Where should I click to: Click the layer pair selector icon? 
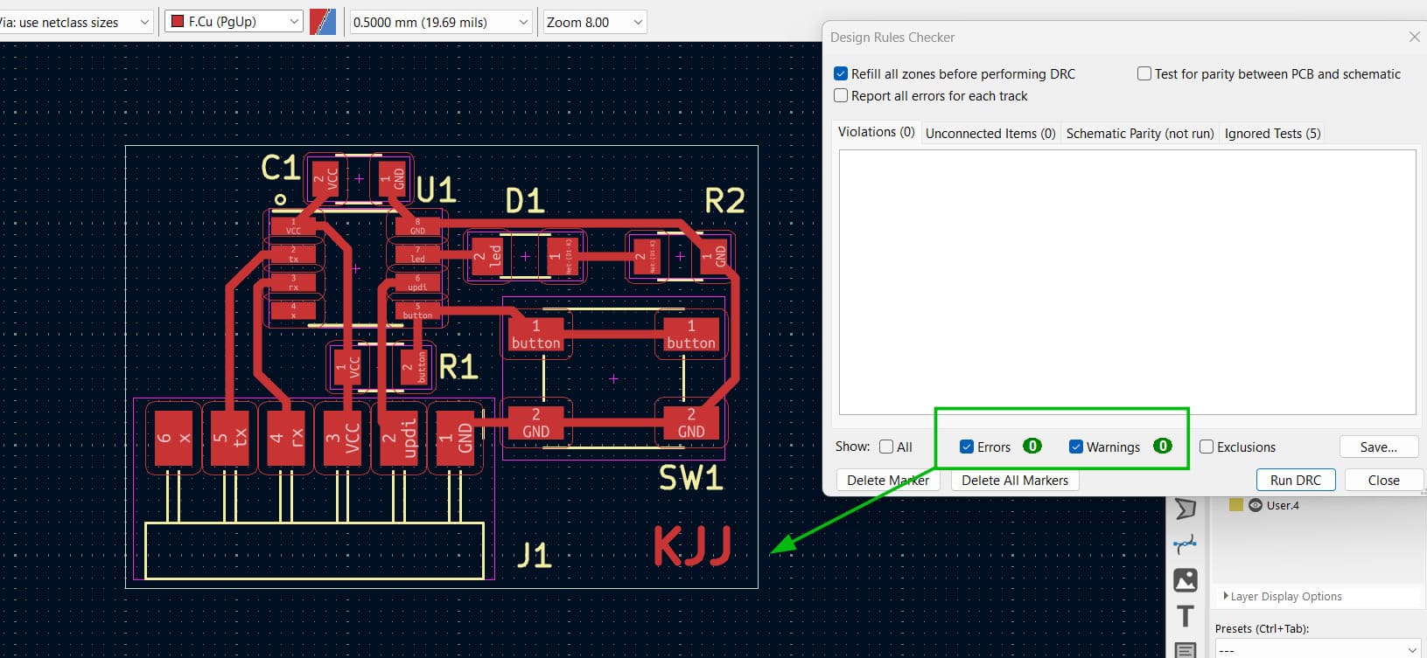(x=323, y=22)
